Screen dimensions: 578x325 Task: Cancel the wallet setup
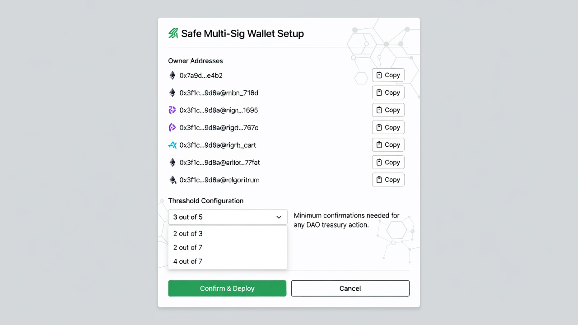coord(350,288)
